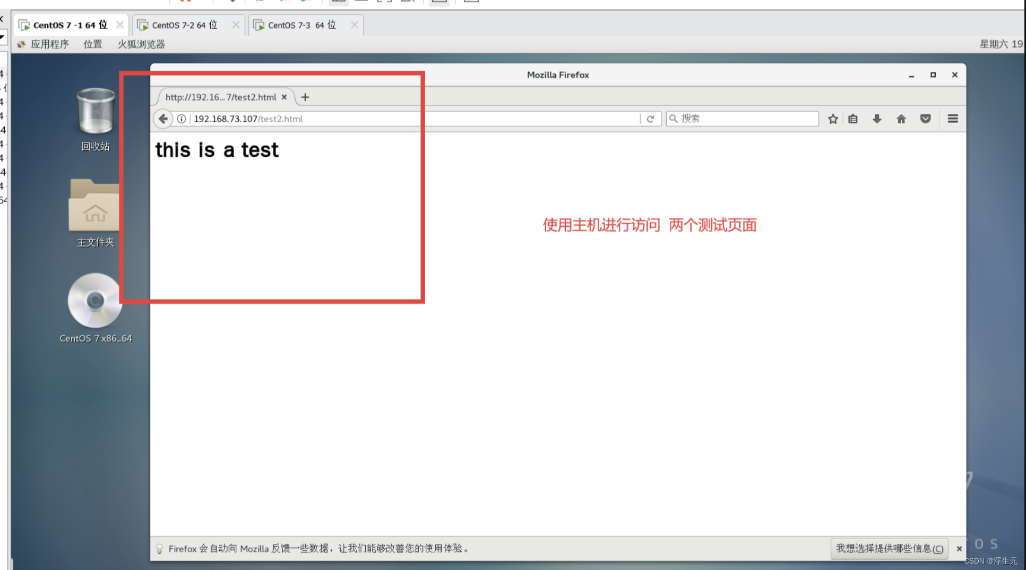This screenshot has height=570, width=1026.
Task: Save the page with the Pocket icon
Action: 925,118
